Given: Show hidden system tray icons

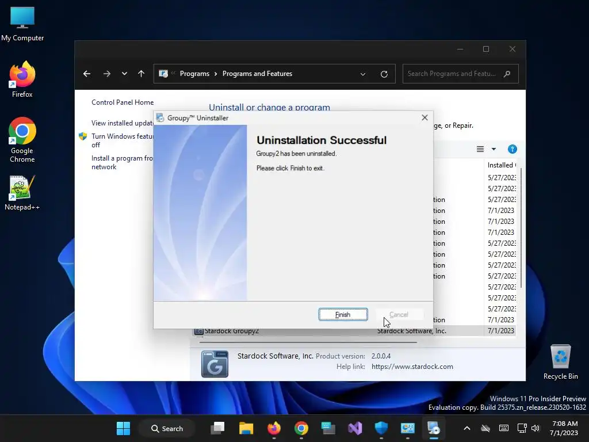Looking at the screenshot, I should point(467,428).
